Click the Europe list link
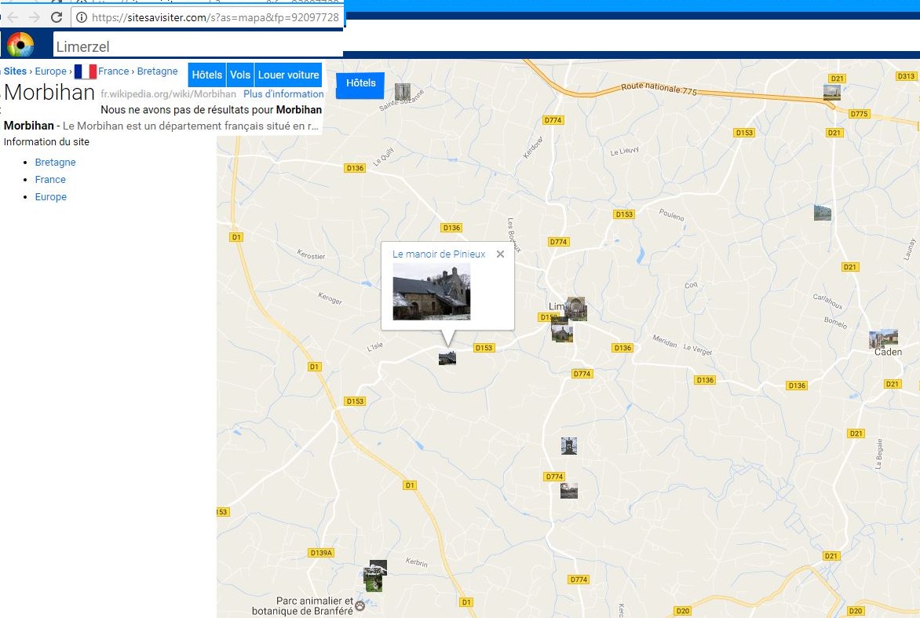 [x=50, y=196]
